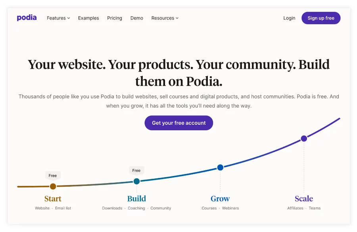Click the Build stage heading
Screen dimensions: 357x232
click(x=136, y=199)
